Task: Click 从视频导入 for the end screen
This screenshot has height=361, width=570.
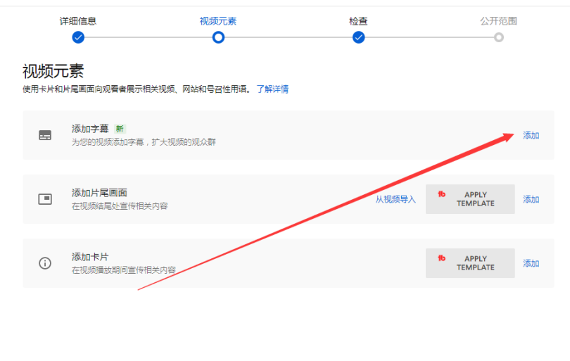Action: pos(395,199)
